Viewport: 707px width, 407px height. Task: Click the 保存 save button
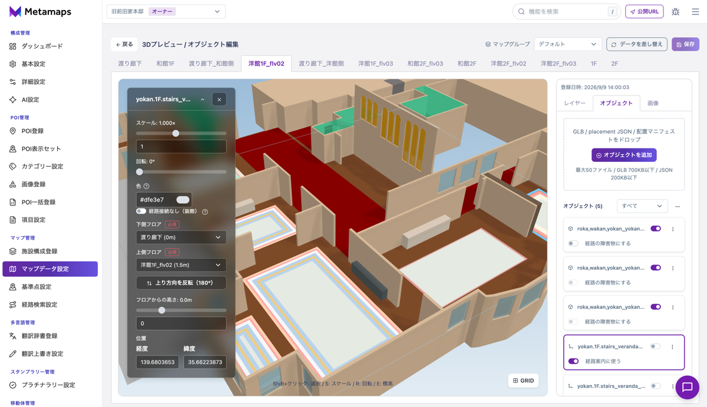coord(685,44)
